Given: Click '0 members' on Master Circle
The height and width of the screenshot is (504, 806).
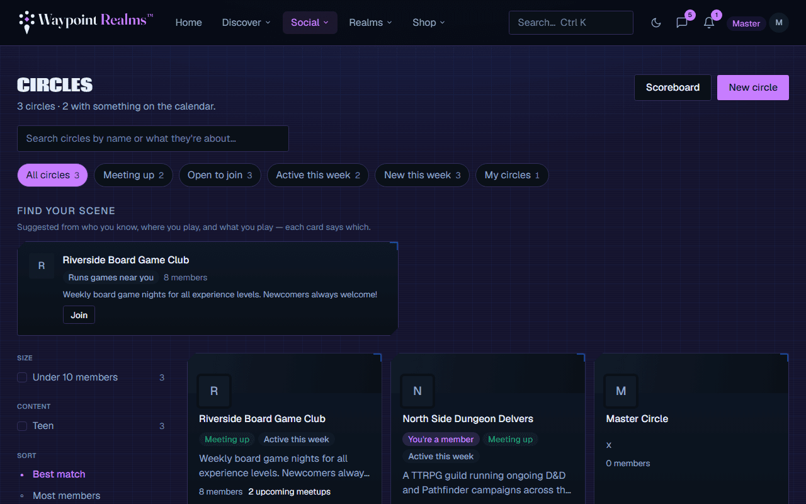Looking at the screenshot, I should click(x=628, y=463).
